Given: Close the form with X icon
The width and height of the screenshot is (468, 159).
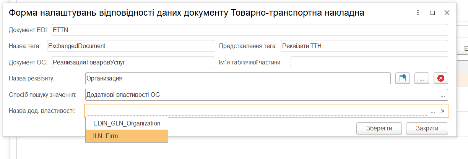Looking at the screenshot, I should 447,13.
